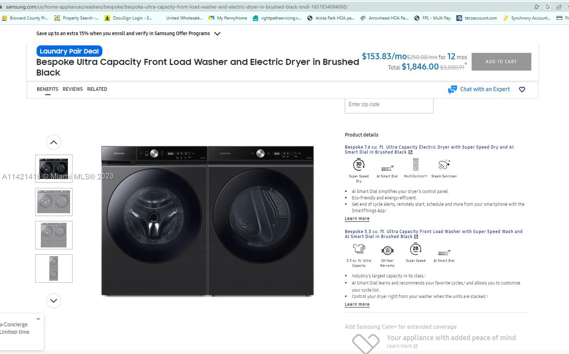This screenshot has height=354, width=569.
Task: Click the 20-Year Warranty icon
Action: coord(387,250)
